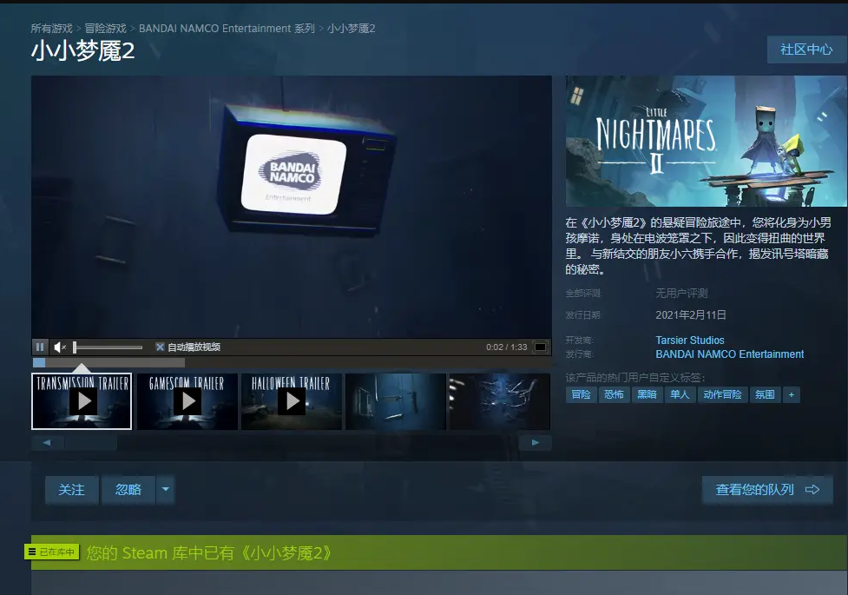The image size is (848, 595).
Task: Unmute the video with speaker icon
Action: point(60,347)
